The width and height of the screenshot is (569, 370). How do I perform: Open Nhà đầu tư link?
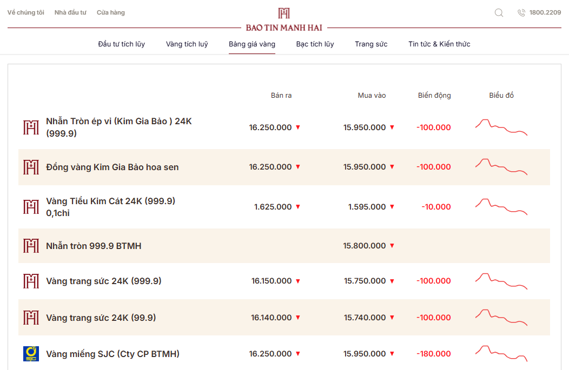pos(70,12)
